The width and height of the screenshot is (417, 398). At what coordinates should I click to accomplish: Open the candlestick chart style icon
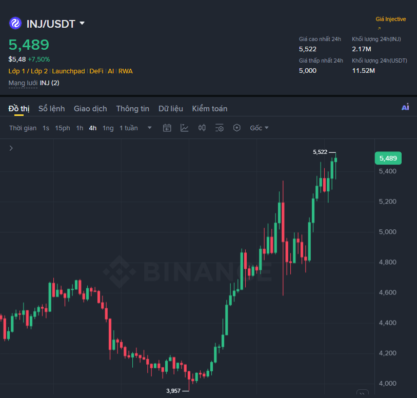click(x=202, y=128)
